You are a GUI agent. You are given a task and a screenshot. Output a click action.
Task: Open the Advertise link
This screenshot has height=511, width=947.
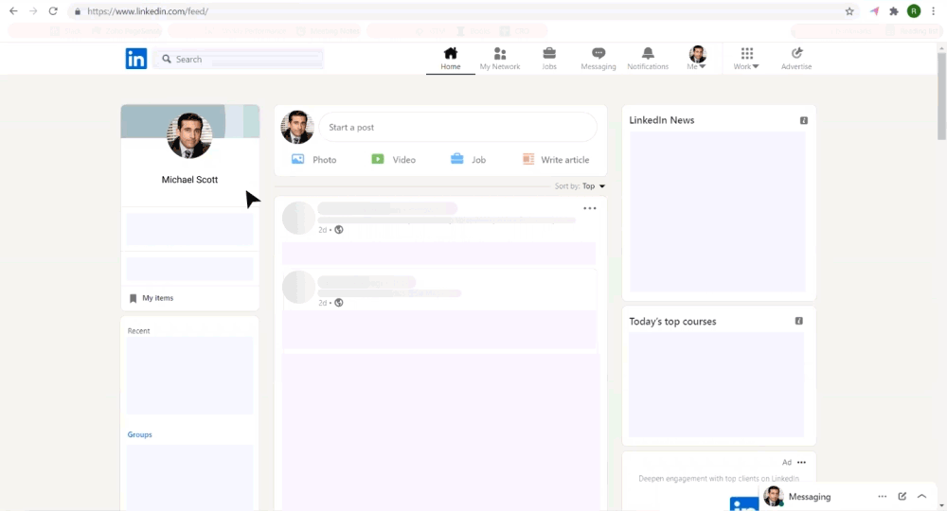pyautogui.click(x=796, y=59)
